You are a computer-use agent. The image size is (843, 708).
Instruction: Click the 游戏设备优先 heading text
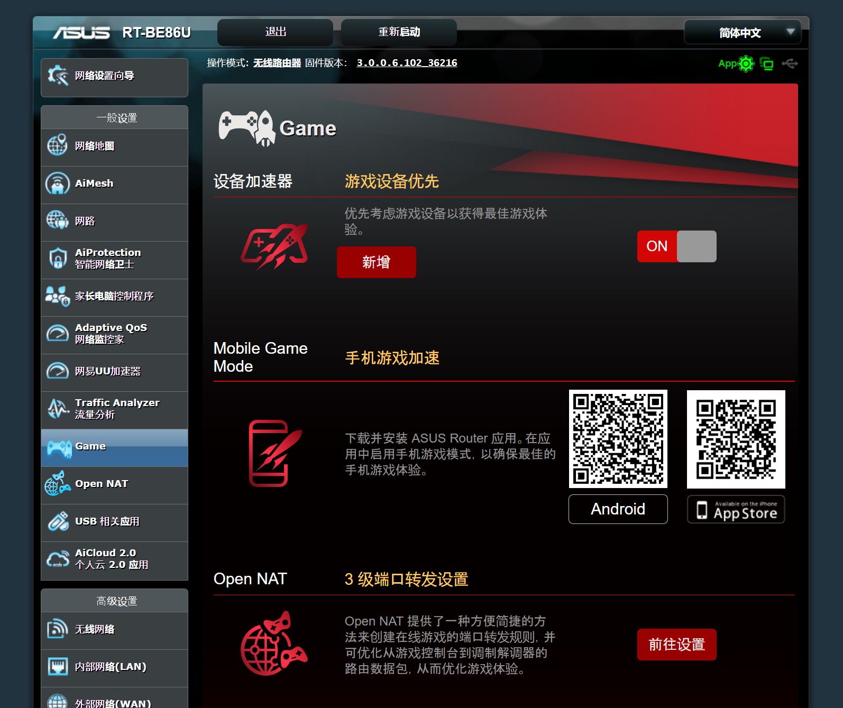tap(392, 181)
